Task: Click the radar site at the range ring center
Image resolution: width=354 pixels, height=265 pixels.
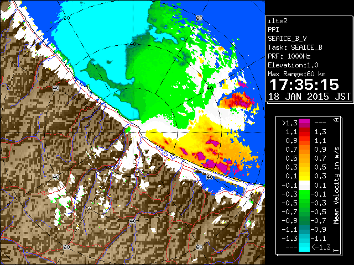Action: click(133, 132)
